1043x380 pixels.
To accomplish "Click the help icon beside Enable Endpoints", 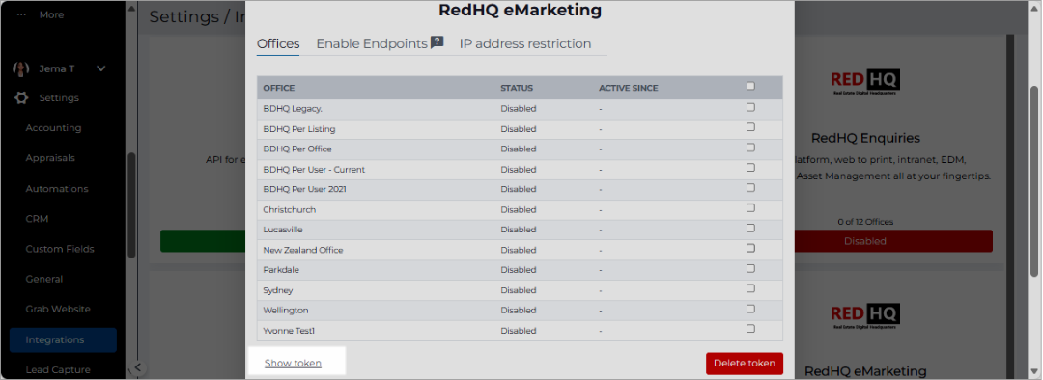I will (x=437, y=42).
